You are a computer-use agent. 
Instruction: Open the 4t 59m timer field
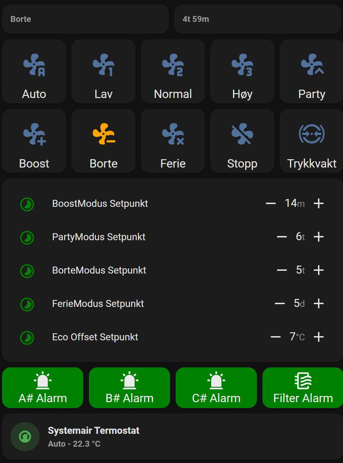(x=258, y=19)
